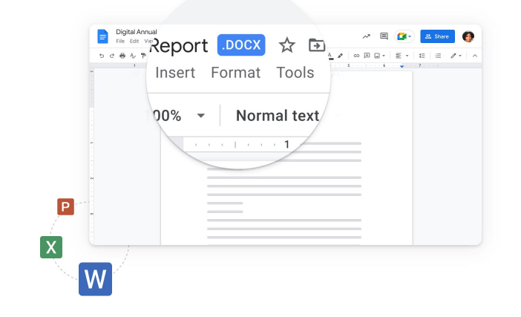Expand the alignment options arrow

[x=407, y=56]
